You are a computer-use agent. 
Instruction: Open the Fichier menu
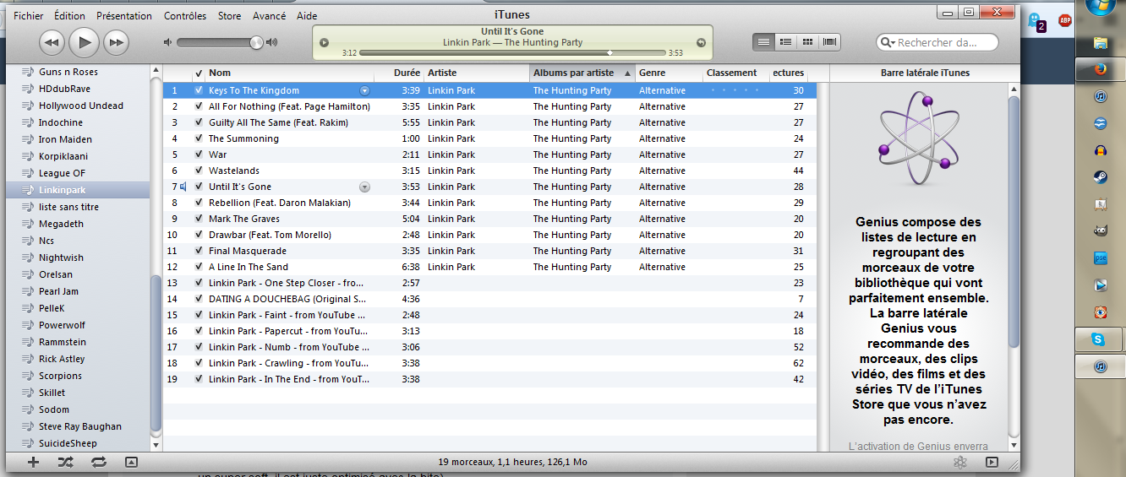coord(28,16)
